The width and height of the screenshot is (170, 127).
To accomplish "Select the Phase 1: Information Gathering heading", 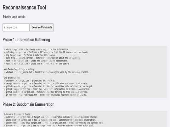I will click(x=26, y=40).
